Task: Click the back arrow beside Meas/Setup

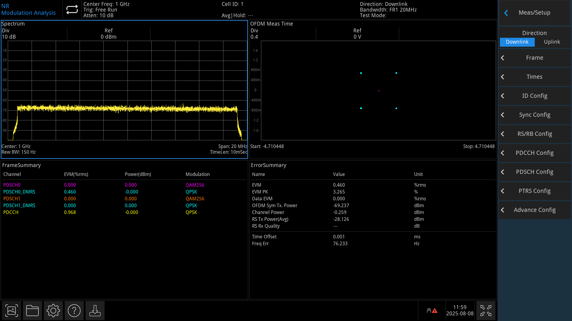Action: (x=506, y=13)
